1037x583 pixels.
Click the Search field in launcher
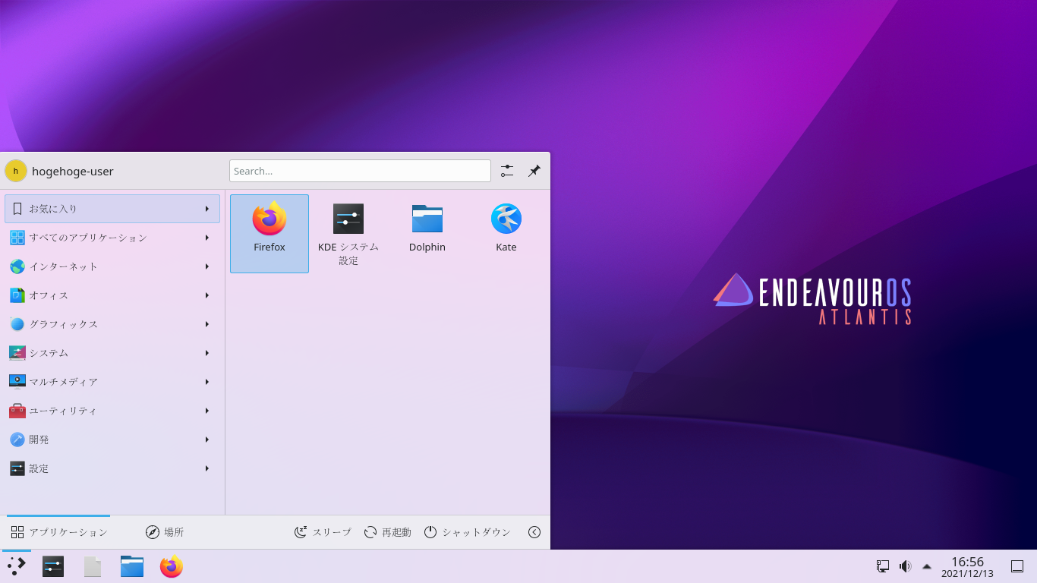(x=360, y=171)
